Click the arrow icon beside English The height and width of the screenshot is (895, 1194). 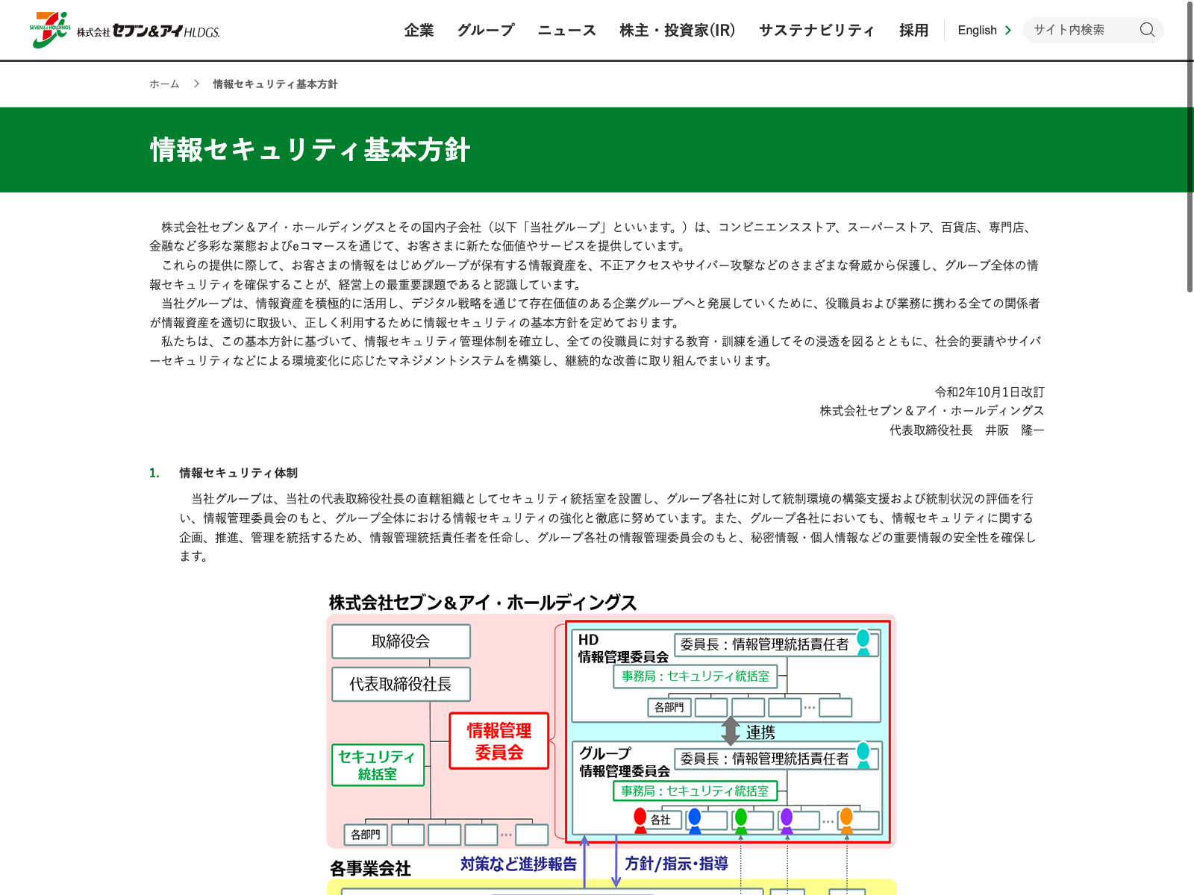1008,30
